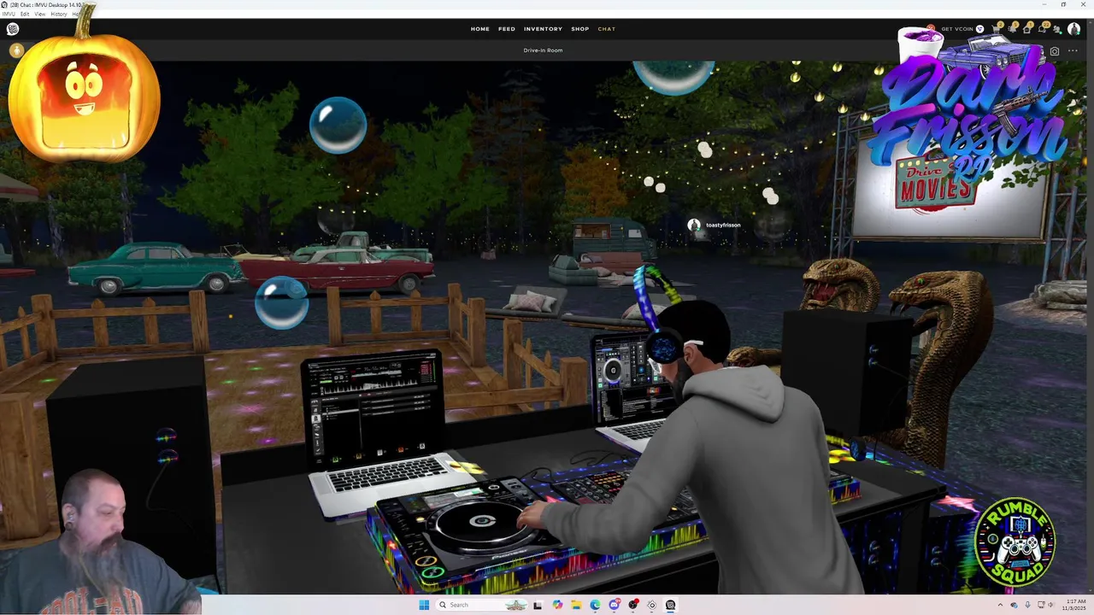1094x615 pixels.
Task: Click the toastyfrisson avatar name tag
Action: (715, 225)
